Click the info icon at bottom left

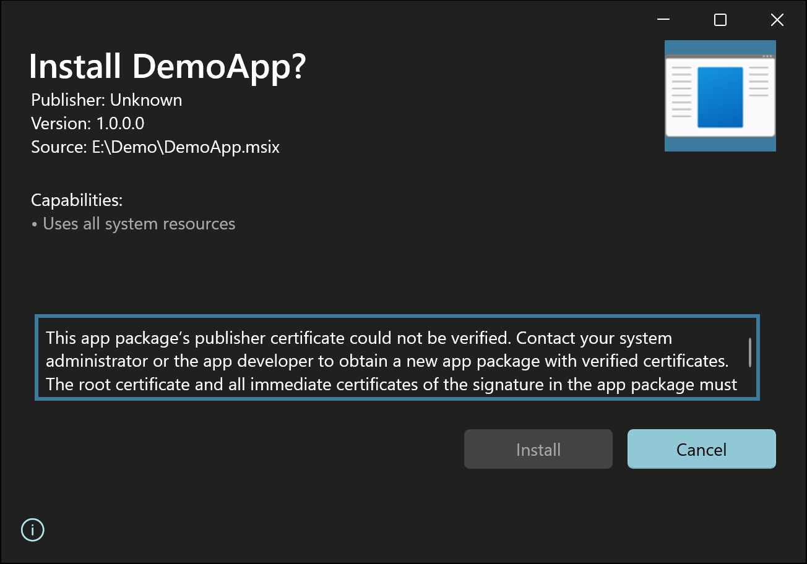click(33, 529)
